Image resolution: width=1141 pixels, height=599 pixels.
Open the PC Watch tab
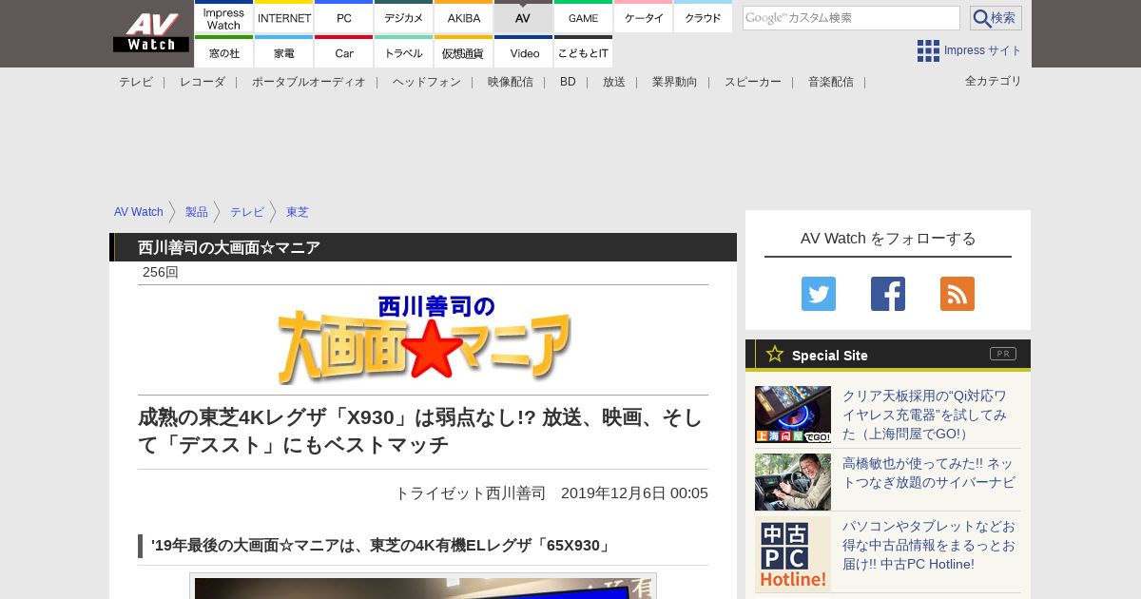point(344,18)
